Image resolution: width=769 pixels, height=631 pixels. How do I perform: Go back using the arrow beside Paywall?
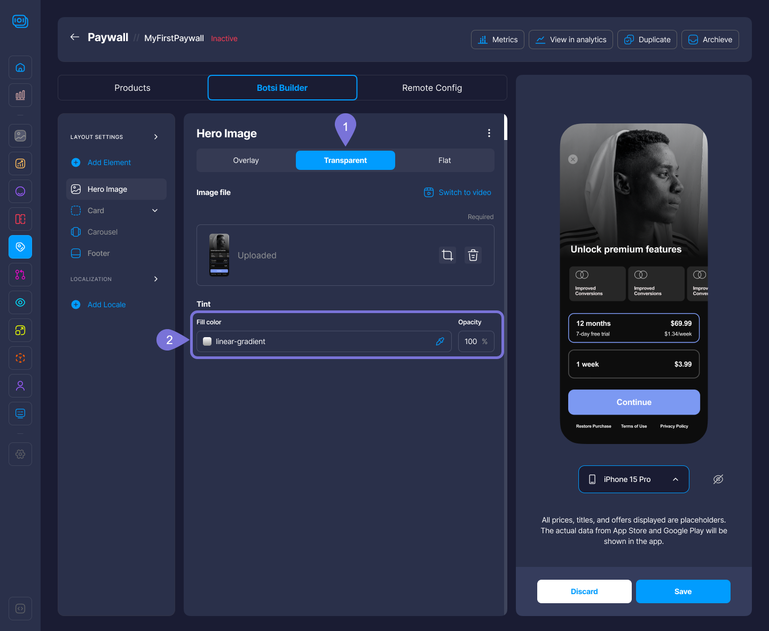(x=75, y=37)
